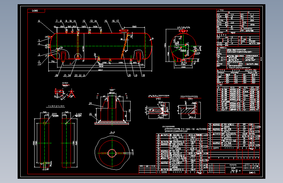Viewport: 283px width, 183px height.
Task: Click the 1580 width dimension under the end view
Action: (183, 67)
